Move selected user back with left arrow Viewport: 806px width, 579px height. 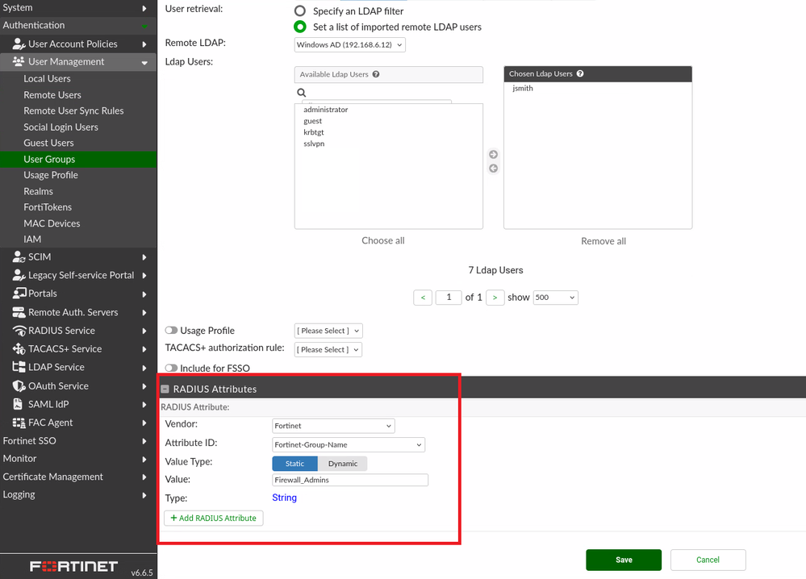[x=493, y=168]
